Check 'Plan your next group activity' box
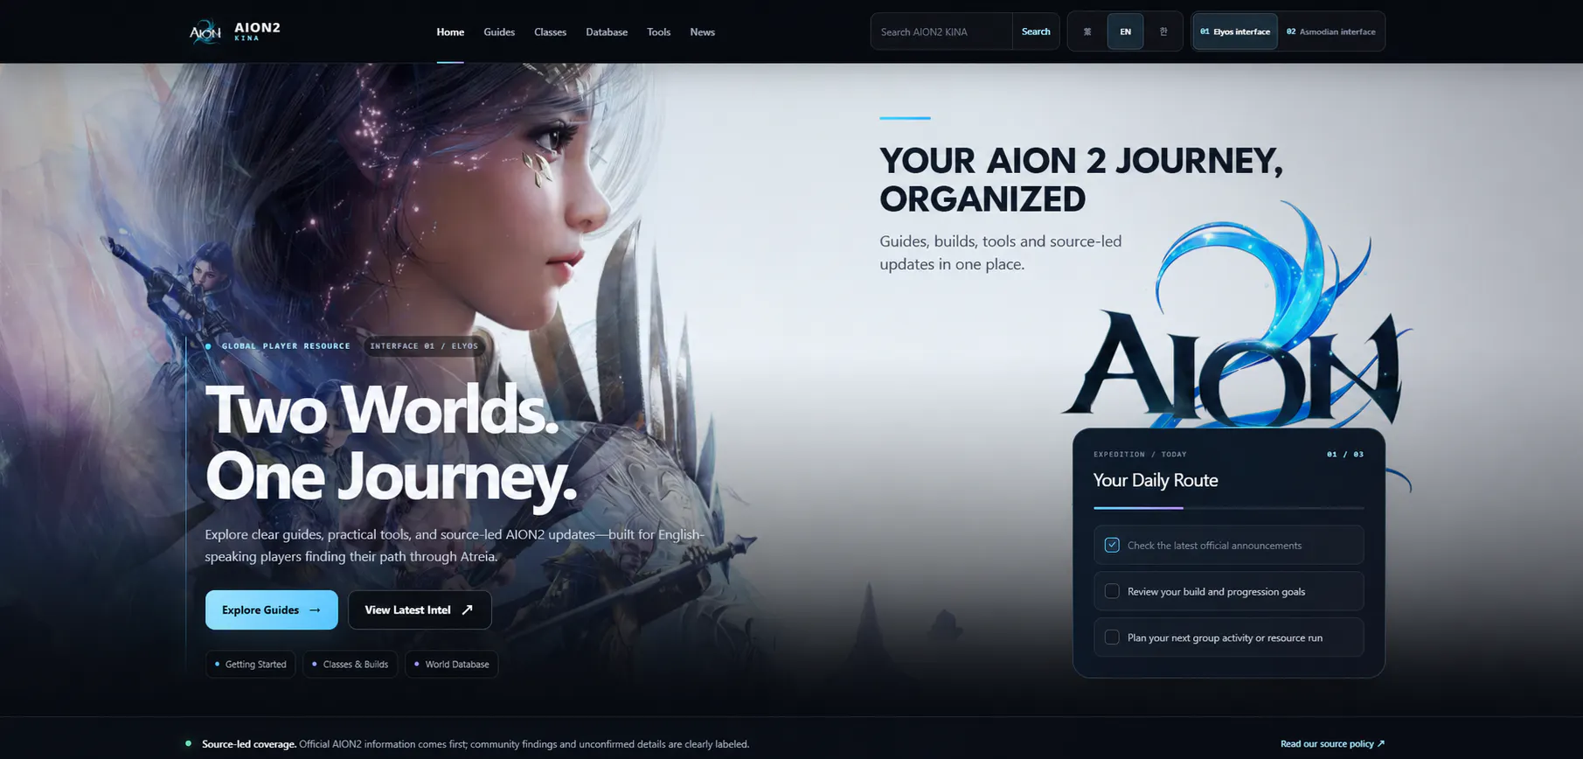This screenshot has width=1583, height=759. coord(1112,637)
